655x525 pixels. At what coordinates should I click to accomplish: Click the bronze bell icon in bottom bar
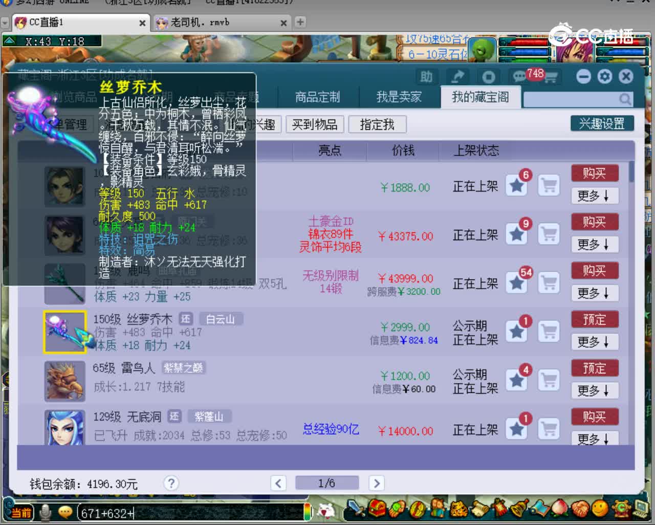519,509
